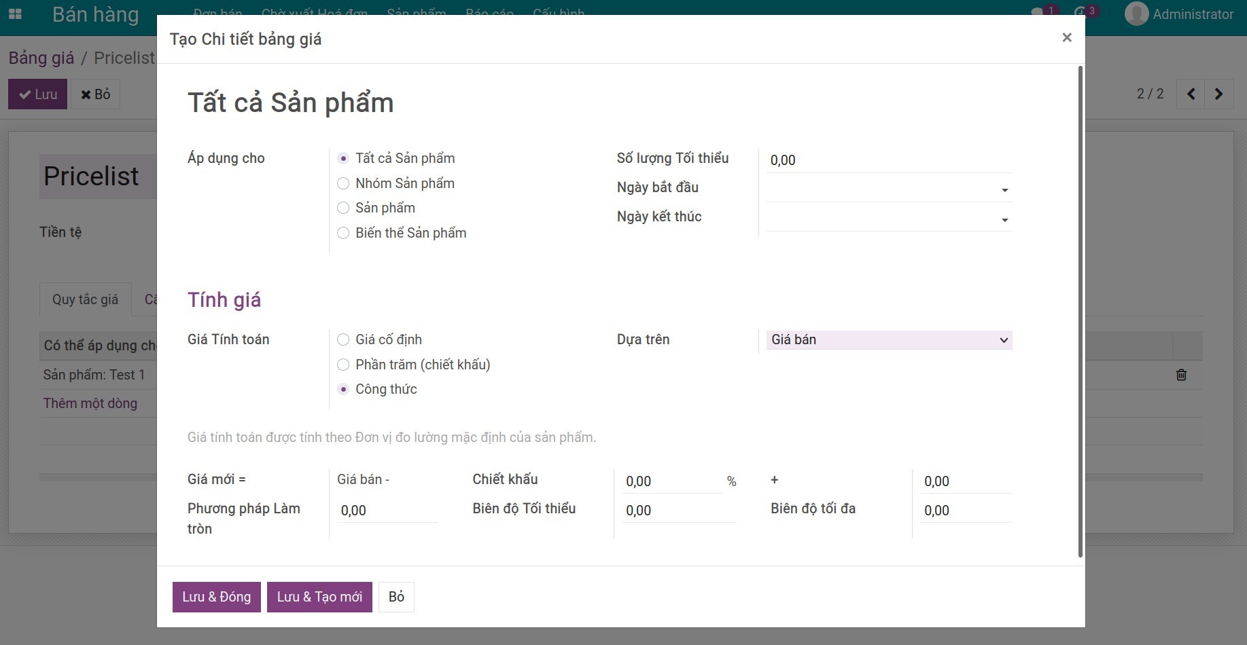Open the Dựa trên Giá bán dropdown
Screen dimensions: 1247x645
889,339
